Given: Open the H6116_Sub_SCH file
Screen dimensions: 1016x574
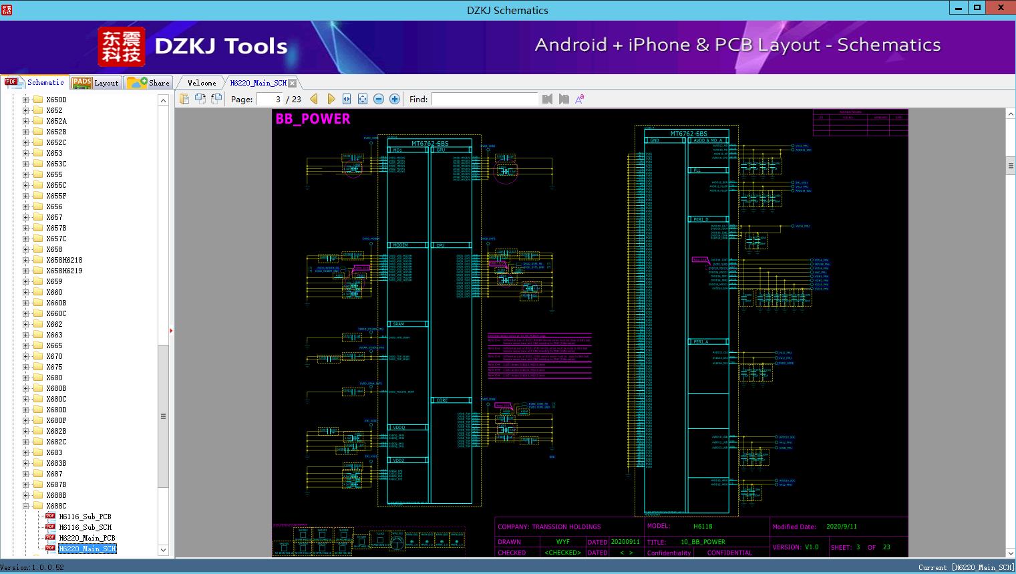Looking at the screenshot, I should [85, 527].
